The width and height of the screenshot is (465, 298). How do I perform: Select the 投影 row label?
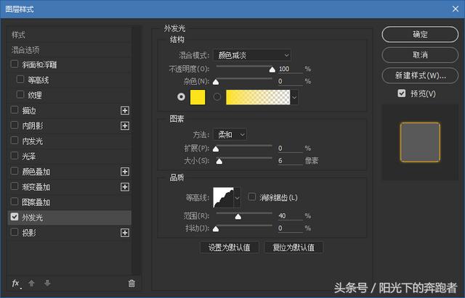(29, 233)
